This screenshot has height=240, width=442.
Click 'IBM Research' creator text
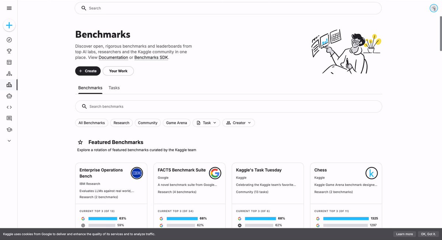click(90, 184)
